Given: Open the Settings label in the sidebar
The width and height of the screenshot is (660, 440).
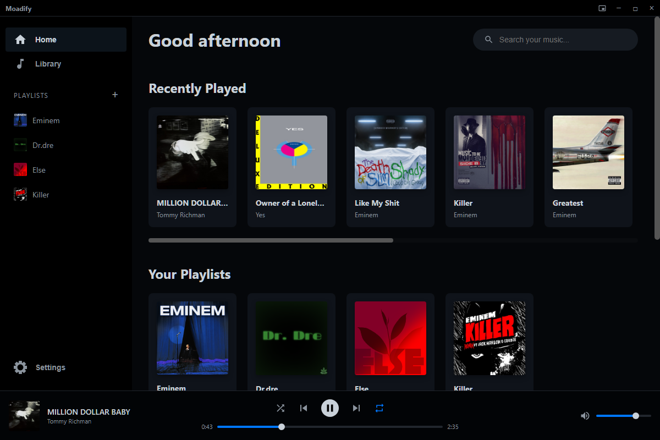Looking at the screenshot, I should [51, 367].
